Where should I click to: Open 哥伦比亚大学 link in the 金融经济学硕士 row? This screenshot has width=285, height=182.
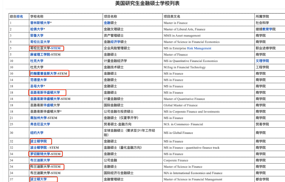(40, 42)
